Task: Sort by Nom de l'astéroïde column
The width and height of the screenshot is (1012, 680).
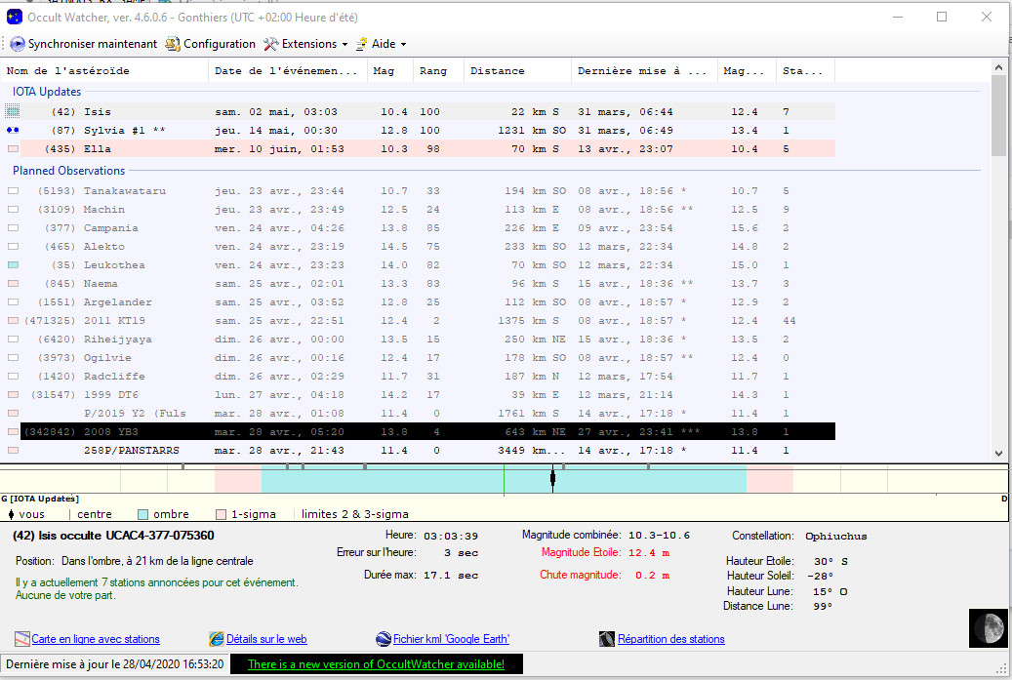Action: click(x=105, y=71)
